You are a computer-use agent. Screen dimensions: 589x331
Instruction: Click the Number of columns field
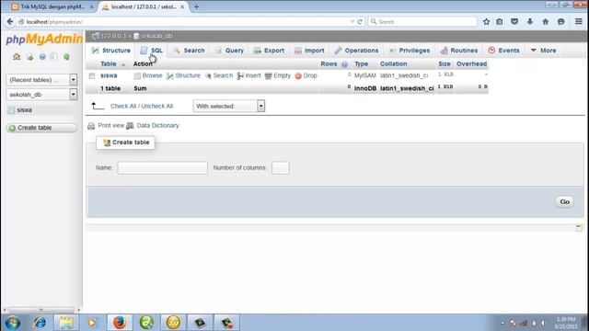pyautogui.click(x=281, y=167)
